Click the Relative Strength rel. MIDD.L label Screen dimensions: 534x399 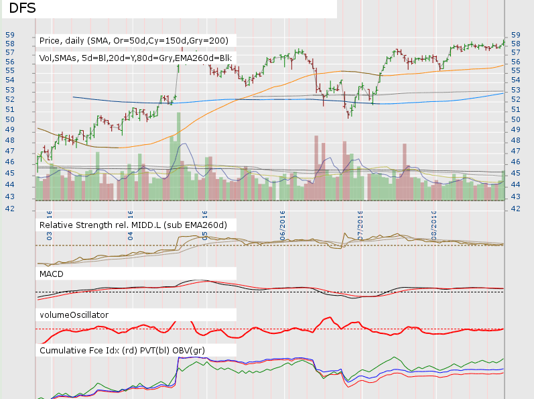click(x=133, y=225)
